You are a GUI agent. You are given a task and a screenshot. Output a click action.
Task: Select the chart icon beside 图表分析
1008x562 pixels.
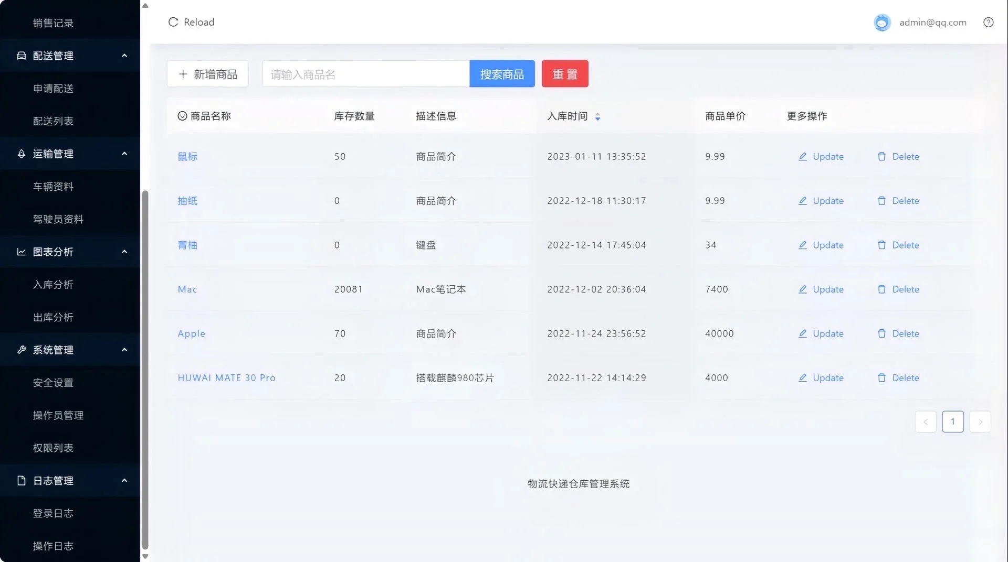point(21,252)
